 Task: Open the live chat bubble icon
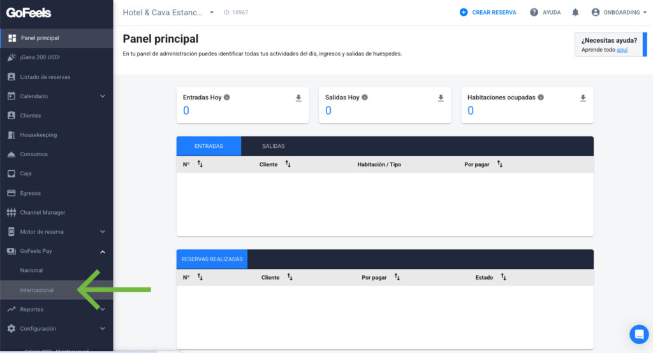pos(638,334)
